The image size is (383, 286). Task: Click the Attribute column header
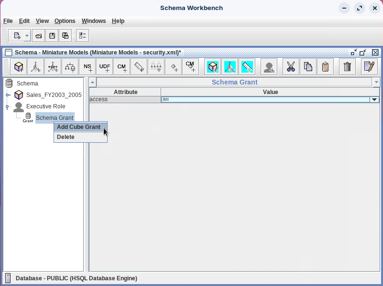coord(125,92)
